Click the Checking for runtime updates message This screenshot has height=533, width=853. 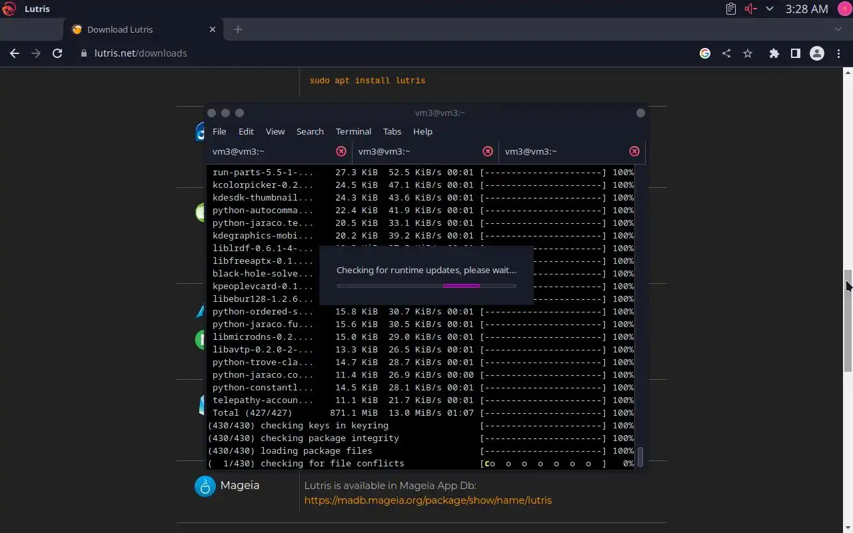426,270
